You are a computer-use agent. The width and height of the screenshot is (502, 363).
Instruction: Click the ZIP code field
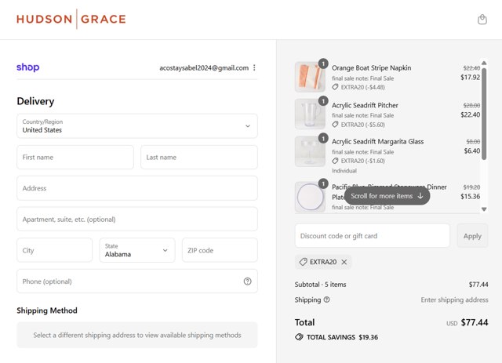pyautogui.click(x=220, y=250)
